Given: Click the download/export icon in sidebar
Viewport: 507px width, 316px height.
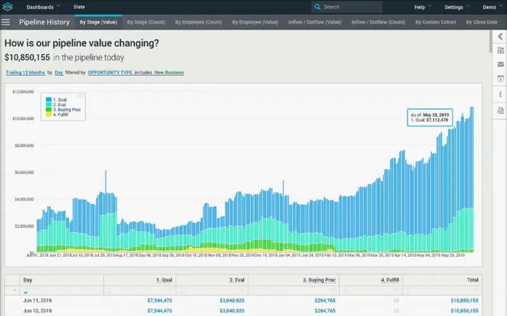Looking at the screenshot, I should click(x=500, y=79).
